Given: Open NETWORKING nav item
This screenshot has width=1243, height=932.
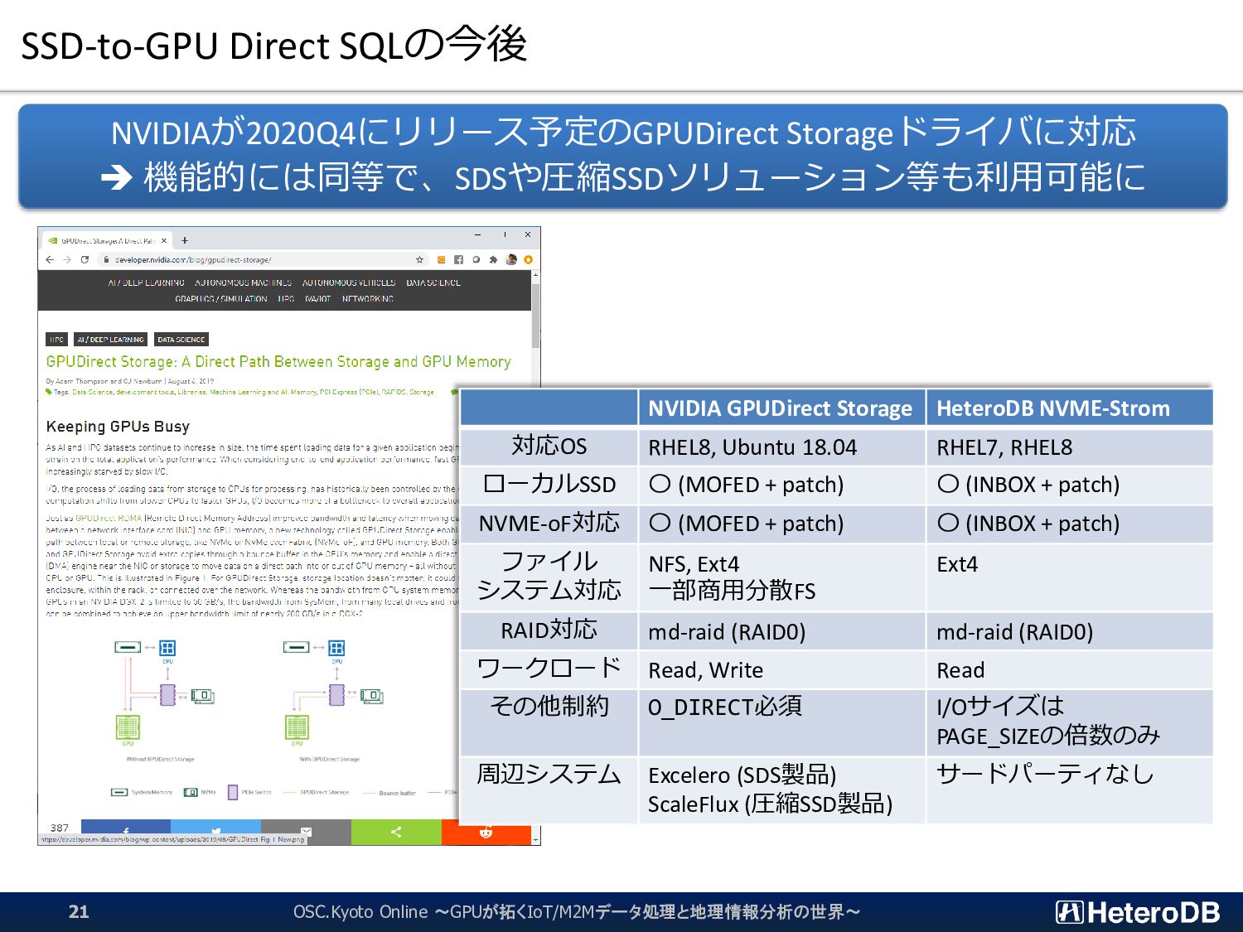Looking at the screenshot, I should [367, 298].
